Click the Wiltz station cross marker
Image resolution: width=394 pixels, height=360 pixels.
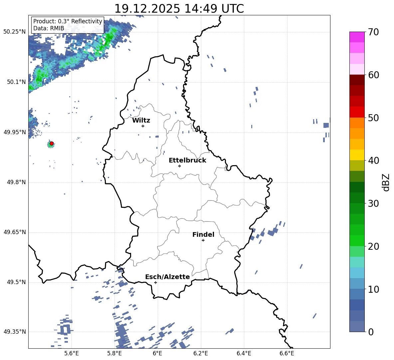point(143,126)
